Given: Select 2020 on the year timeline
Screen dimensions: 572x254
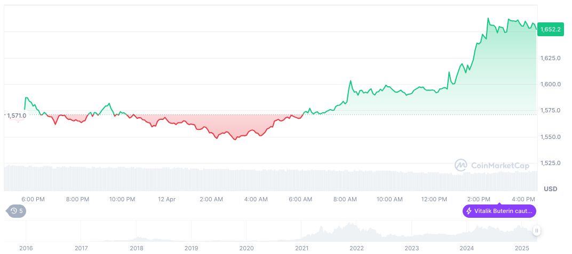Looking at the screenshot, I should pos(246,248).
